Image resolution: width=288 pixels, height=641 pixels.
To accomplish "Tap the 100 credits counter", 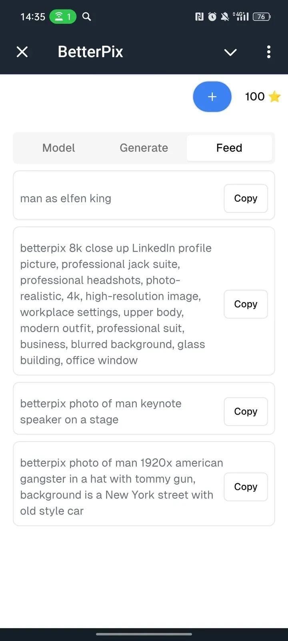I will pyautogui.click(x=255, y=97).
